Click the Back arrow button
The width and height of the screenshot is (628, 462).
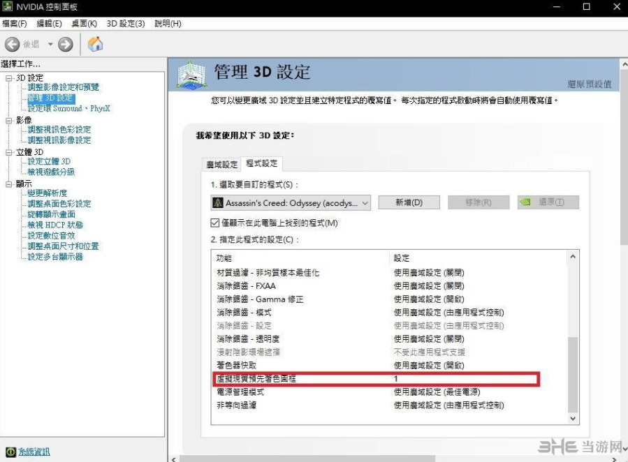point(13,45)
